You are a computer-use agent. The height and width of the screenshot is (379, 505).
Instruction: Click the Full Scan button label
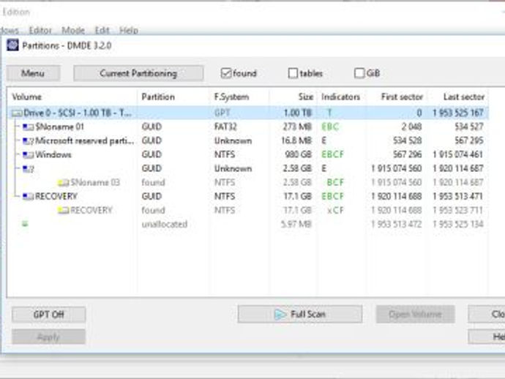pos(308,315)
